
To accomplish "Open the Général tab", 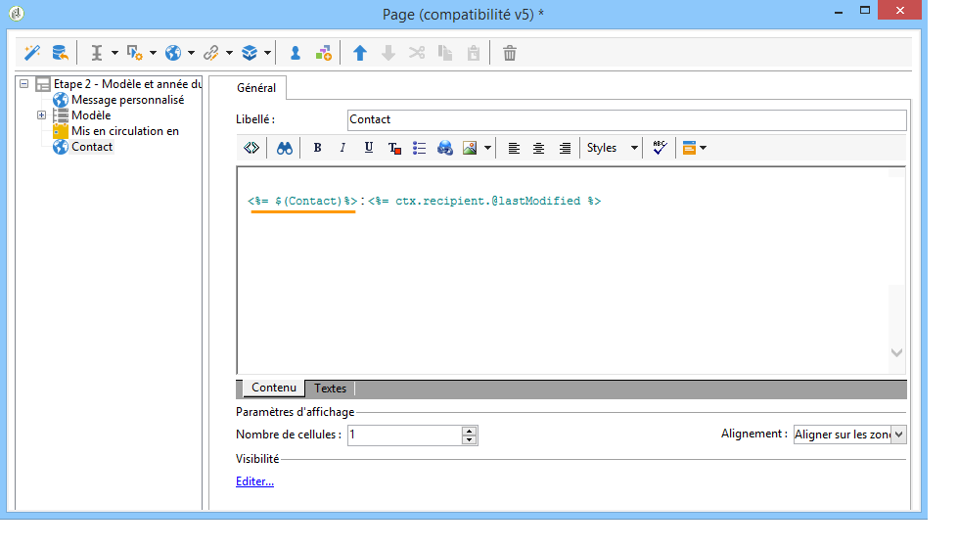I will pos(256,88).
